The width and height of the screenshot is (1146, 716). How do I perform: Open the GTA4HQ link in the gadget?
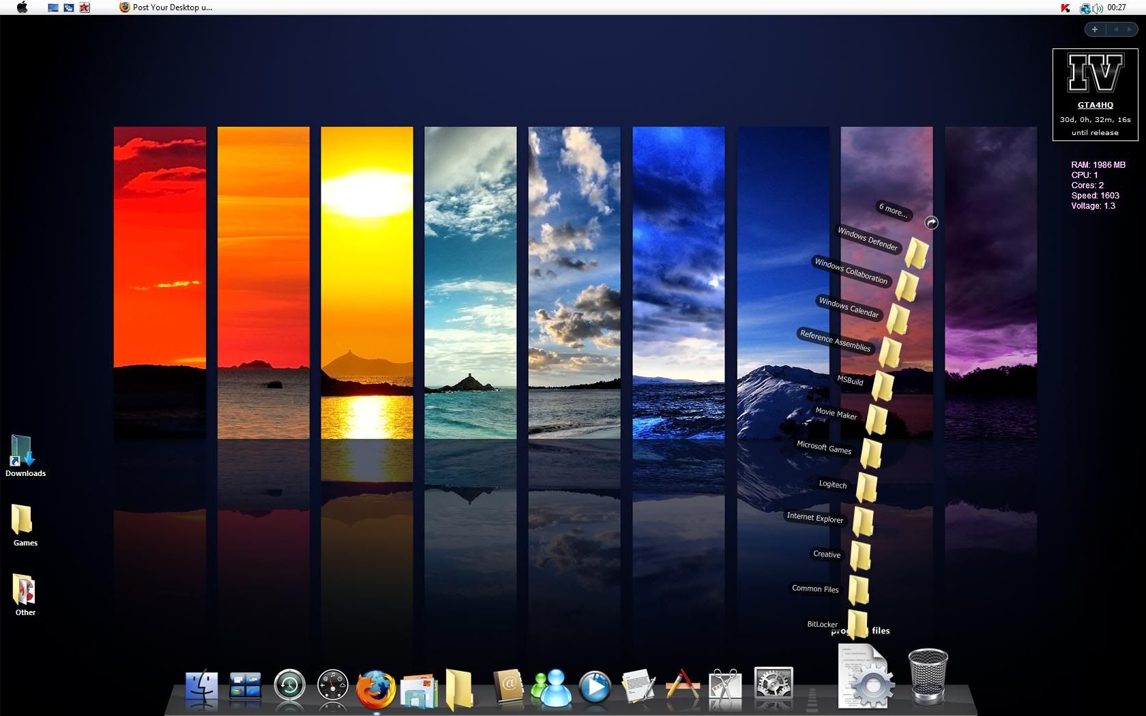(x=1095, y=105)
